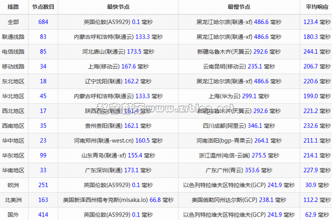This screenshot has height=220, width=332.
Task: Click node count 85 for 电信线路
Action: coord(43,51)
